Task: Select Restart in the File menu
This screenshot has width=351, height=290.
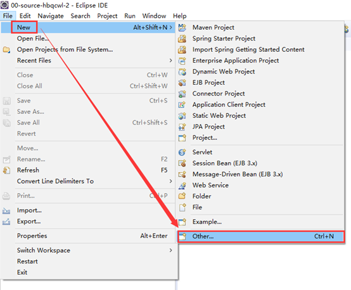Action: [27, 261]
